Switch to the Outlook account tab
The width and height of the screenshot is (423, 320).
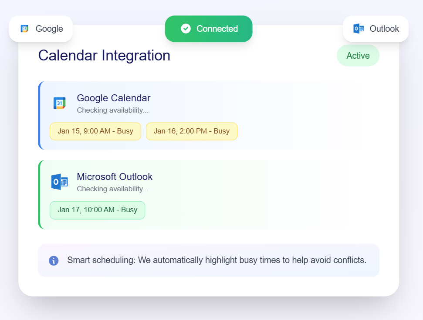point(376,29)
